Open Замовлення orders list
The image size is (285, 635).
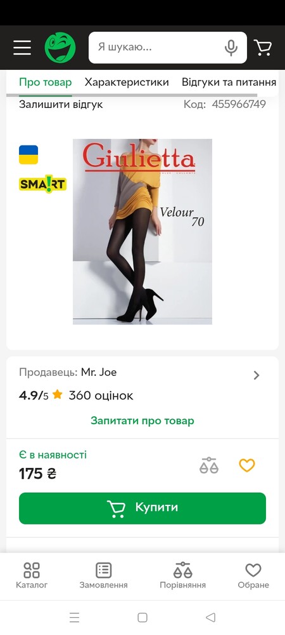(x=103, y=575)
